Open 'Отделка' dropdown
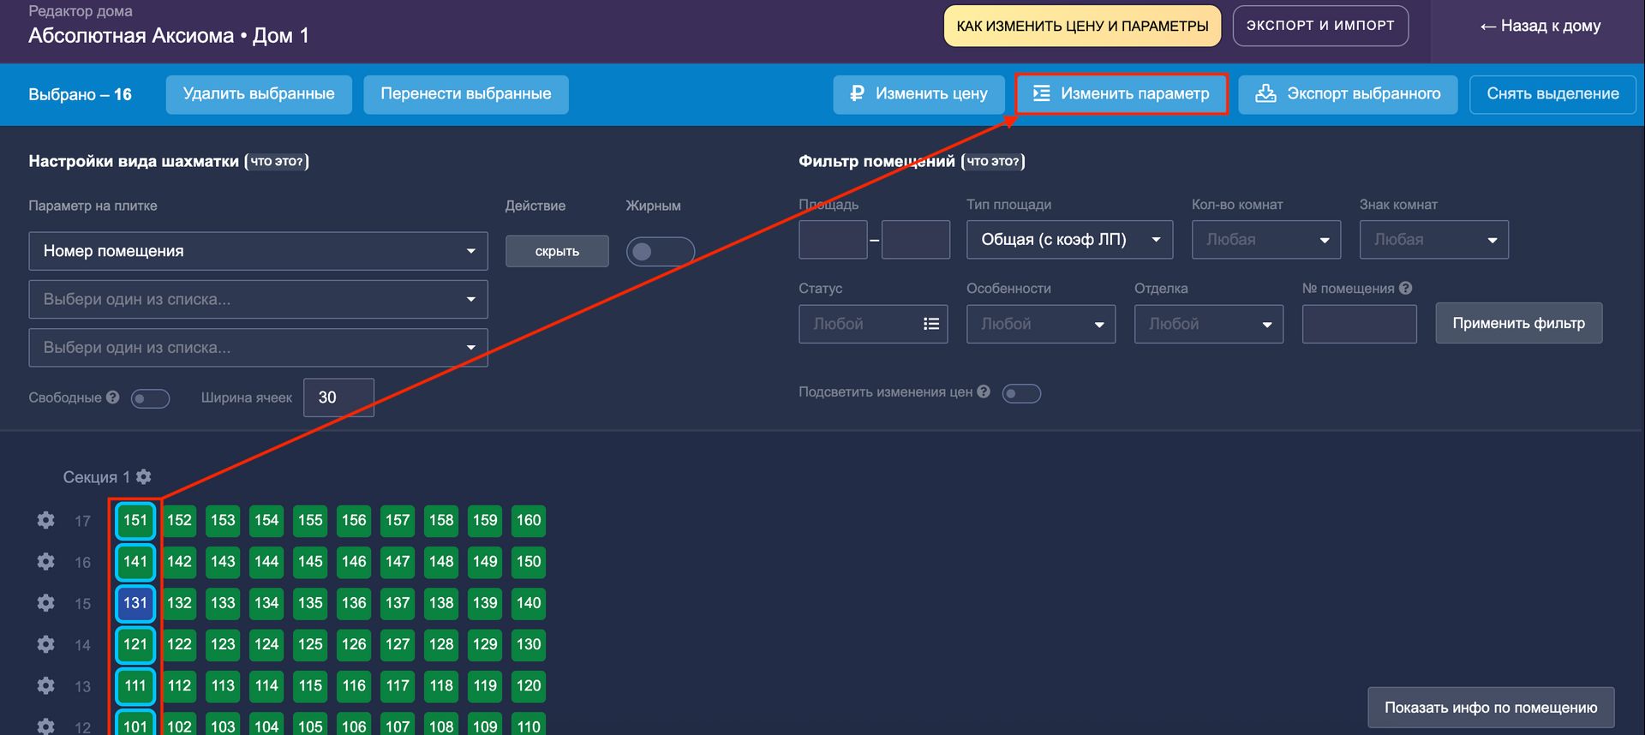The width and height of the screenshot is (1645, 735). point(1209,324)
